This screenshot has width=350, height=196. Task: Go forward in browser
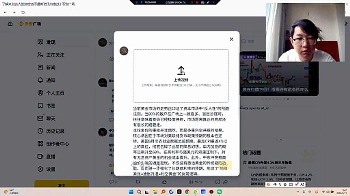point(14,12)
